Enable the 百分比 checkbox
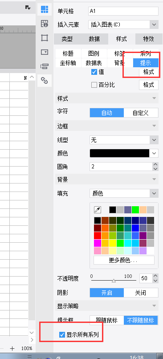The height and width of the screenshot is (359, 163). pos(94,85)
